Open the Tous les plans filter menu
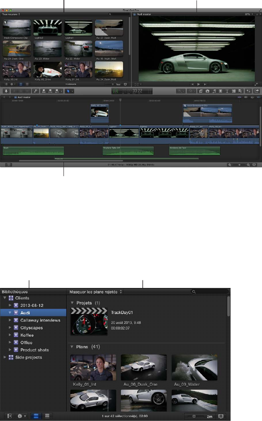This screenshot has width=262, height=421. [x=11, y=14]
